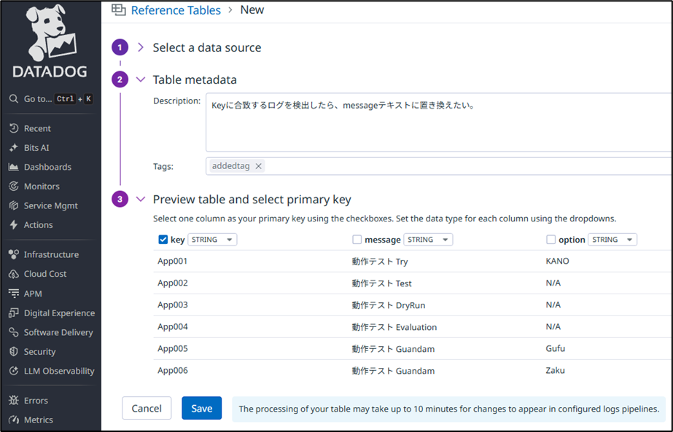
Task: Click the Bits AI sparkle icon
Action: 14,148
